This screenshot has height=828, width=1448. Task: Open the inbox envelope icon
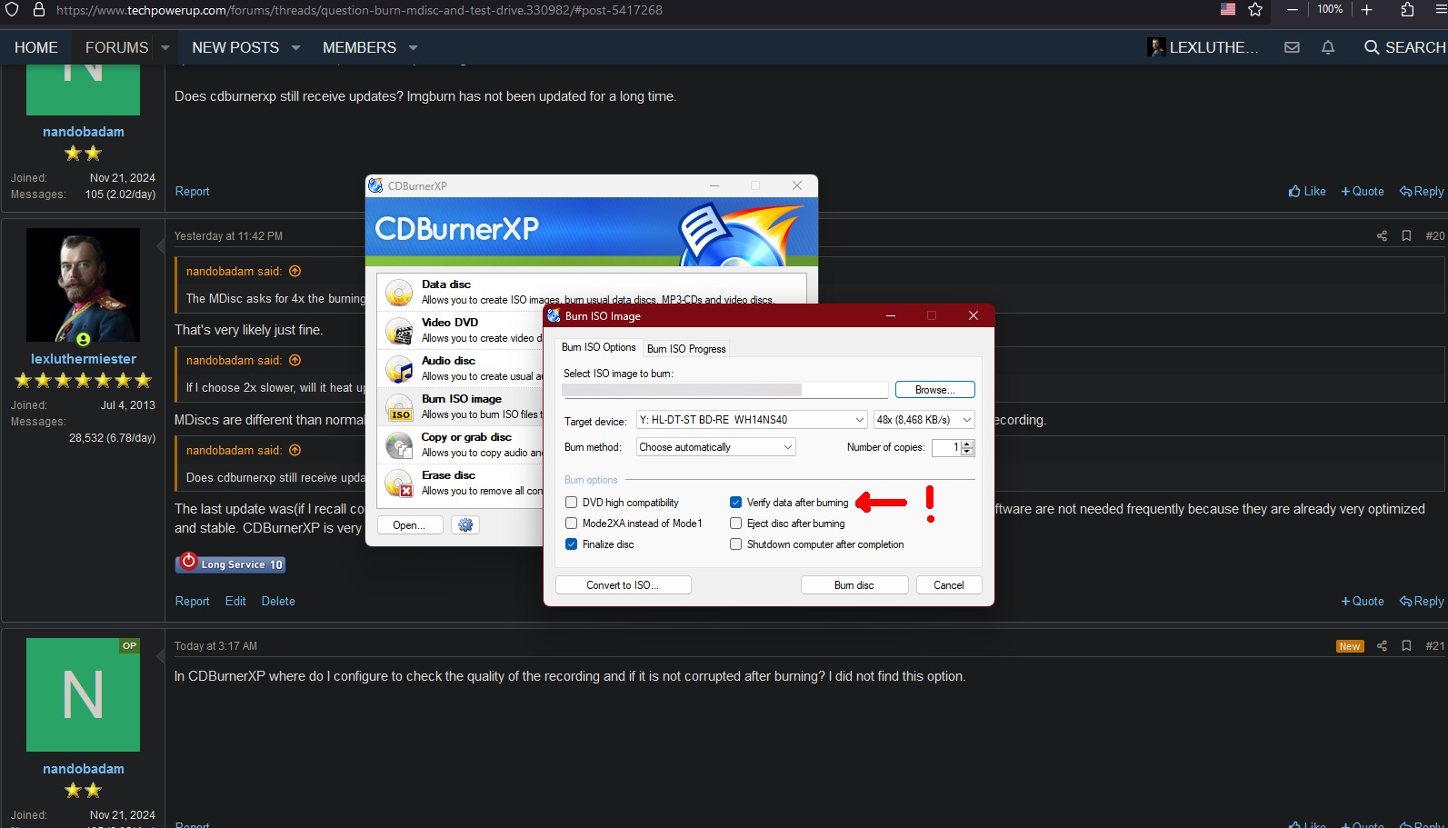click(1292, 47)
